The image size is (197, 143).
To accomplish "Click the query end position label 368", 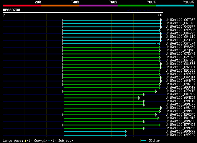I will pyautogui.click(x=159, y=15).
